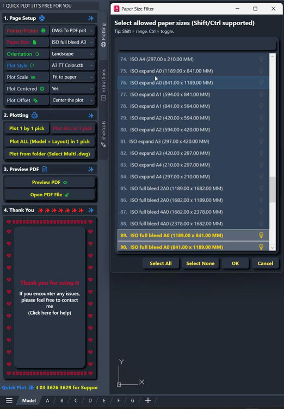284x409 pixels.
Task: Click the printer icon beside Plotting heading
Action: 34,115
